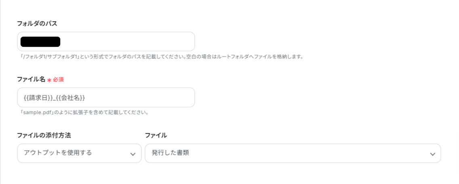This screenshot has width=459, height=184.
Task: Select the アウトプットを使用する option text
Action: pos(58,153)
